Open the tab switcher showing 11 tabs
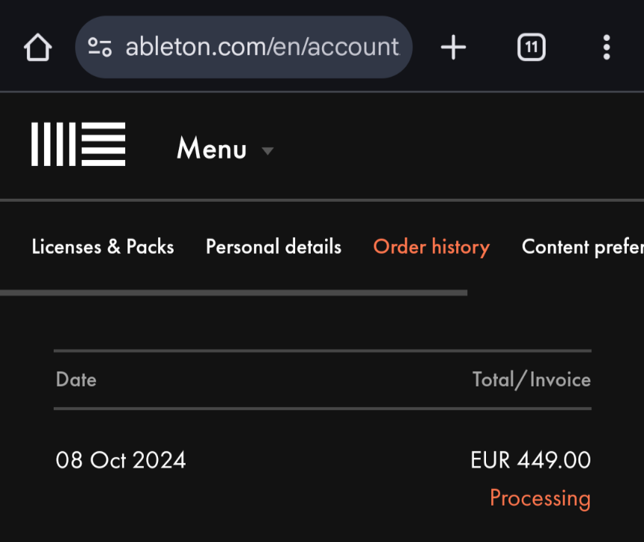The image size is (644, 542). (531, 48)
